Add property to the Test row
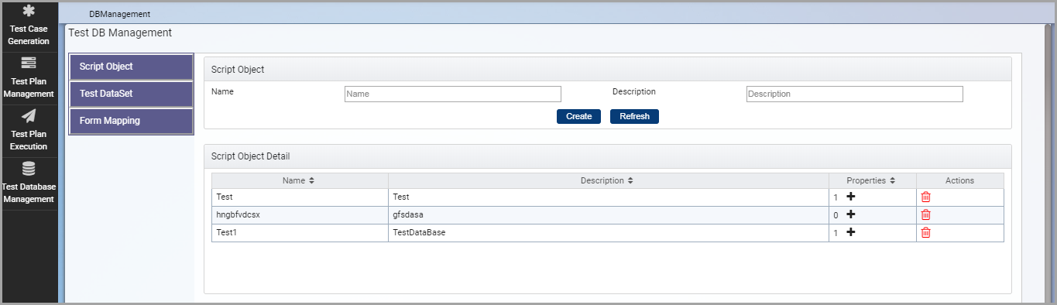1057x305 pixels. (850, 197)
